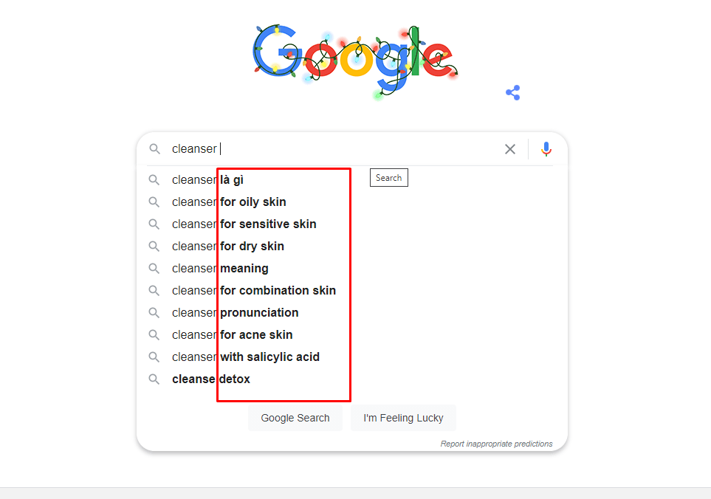The width and height of the screenshot is (711, 499).
Task: Click the Search tooltip label
Action: point(388,178)
